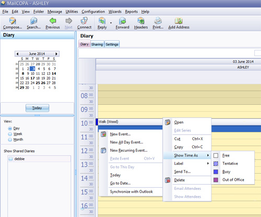261x217 pixels.
Task: Click the 03 June 2014 day header
Action: tap(243, 62)
